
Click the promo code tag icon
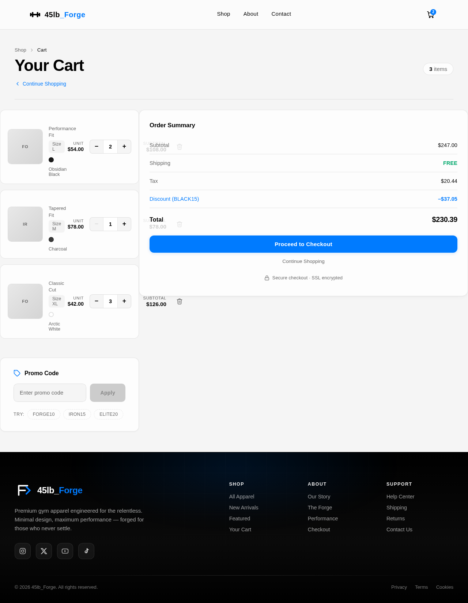pos(17,373)
